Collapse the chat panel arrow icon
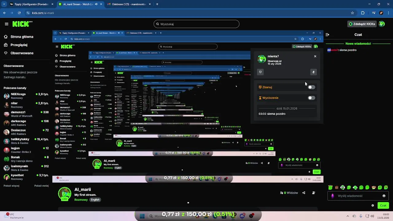This screenshot has height=221, width=393. tap(327, 35)
